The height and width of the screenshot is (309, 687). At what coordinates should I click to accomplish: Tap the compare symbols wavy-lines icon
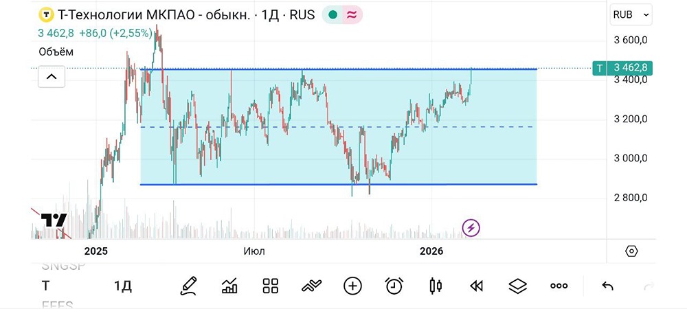coord(311,286)
